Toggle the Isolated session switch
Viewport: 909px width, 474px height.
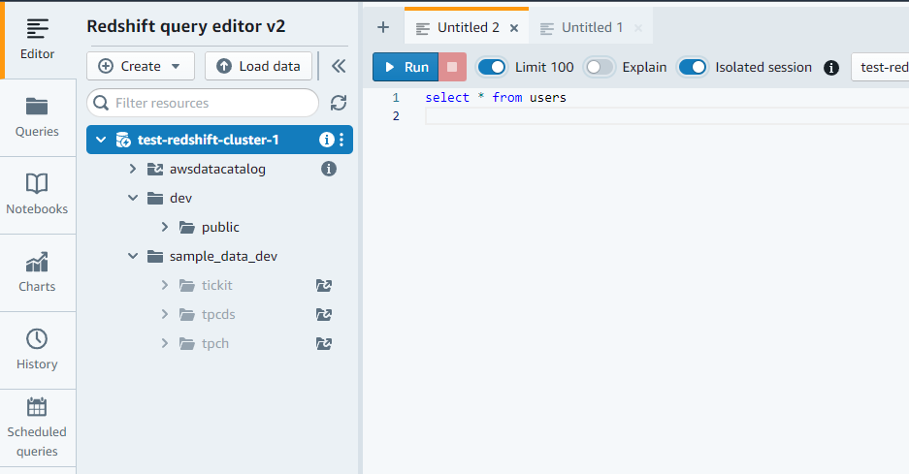pyautogui.click(x=693, y=67)
